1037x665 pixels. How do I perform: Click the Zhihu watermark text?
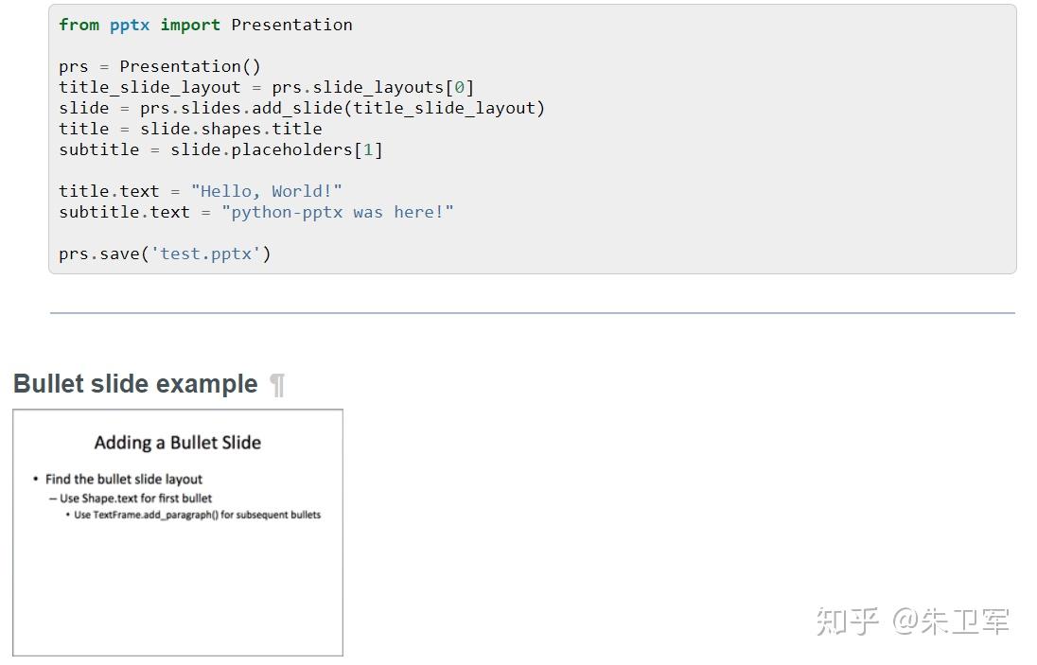click(x=913, y=621)
